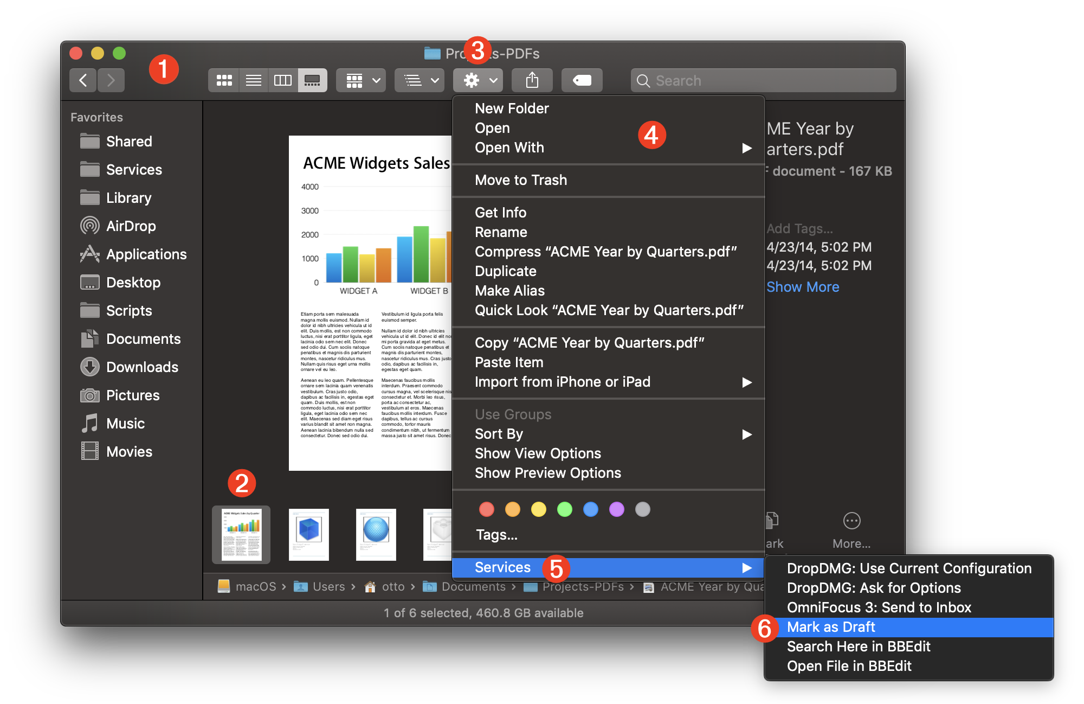Choose Duplicate from the menu
The height and width of the screenshot is (704, 1084).
coord(608,271)
